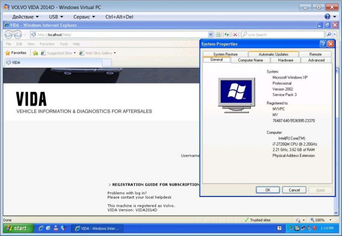
Task: Open the Windows XP Start menu
Action: 18,228
